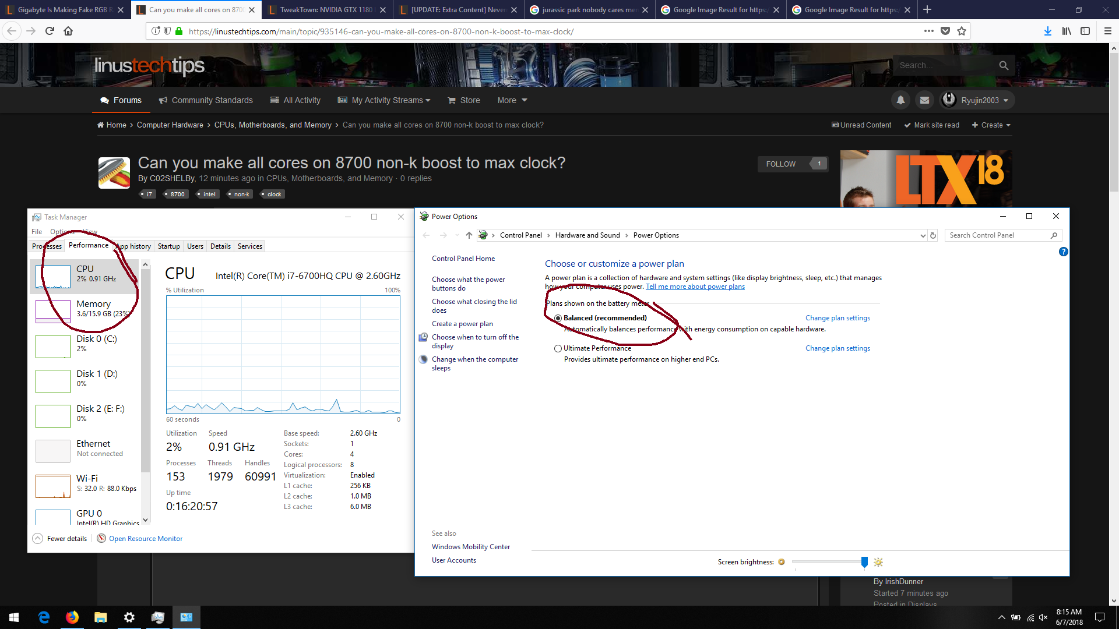Click the Windows Start button
This screenshot has height=629, width=1119.
point(14,617)
